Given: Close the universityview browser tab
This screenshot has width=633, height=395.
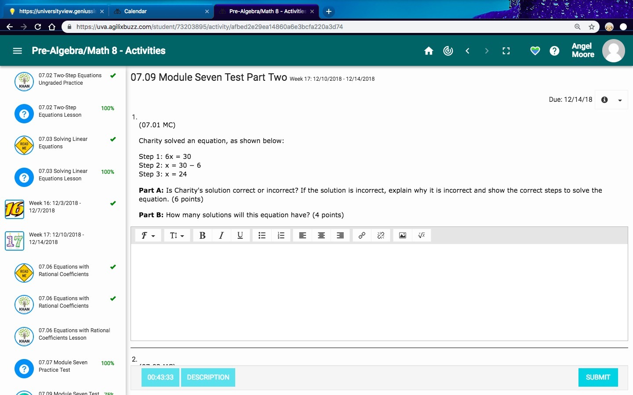Looking at the screenshot, I should coord(102,11).
